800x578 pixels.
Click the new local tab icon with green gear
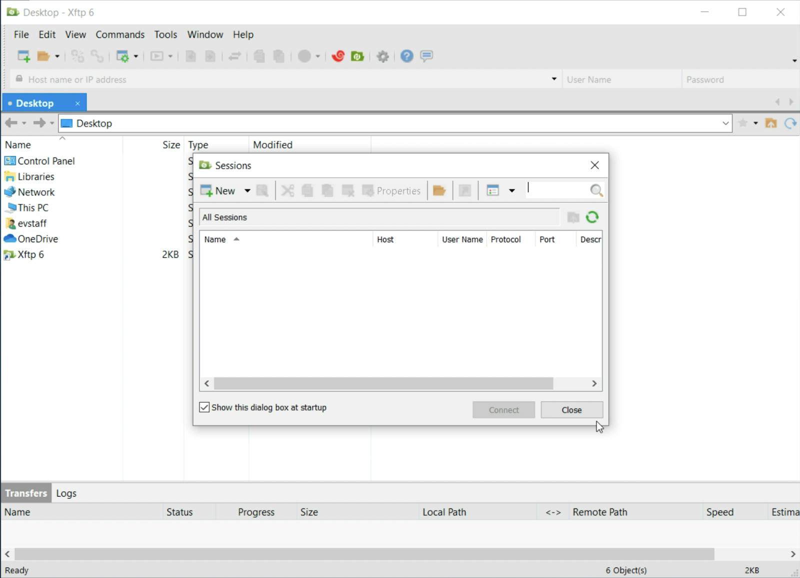[x=122, y=56]
